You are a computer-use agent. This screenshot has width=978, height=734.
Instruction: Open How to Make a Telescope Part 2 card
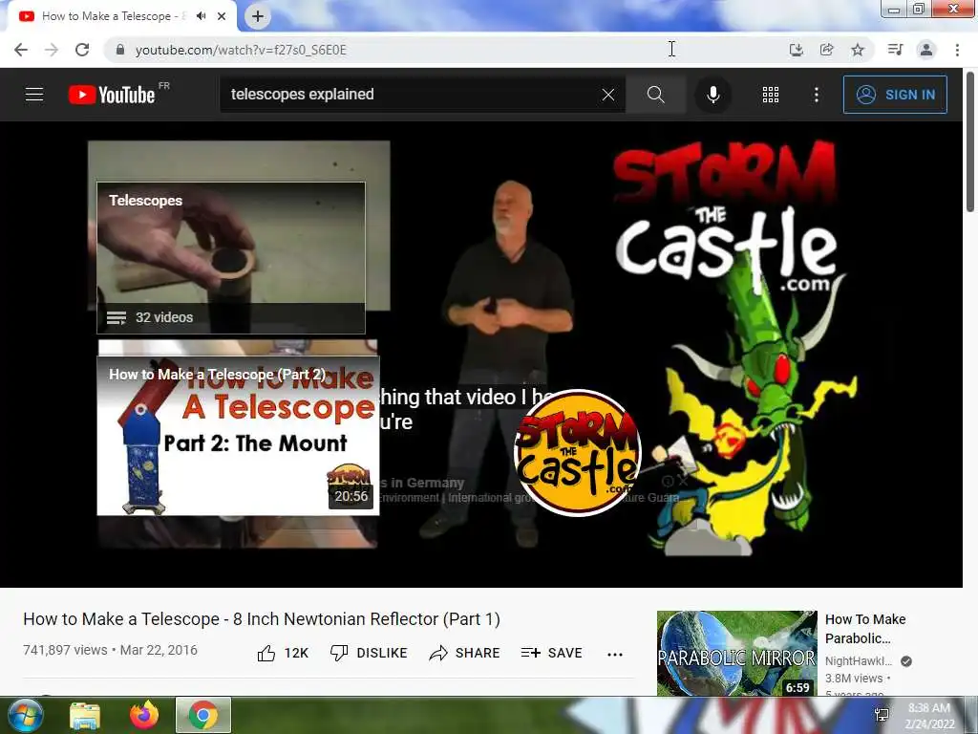click(238, 436)
